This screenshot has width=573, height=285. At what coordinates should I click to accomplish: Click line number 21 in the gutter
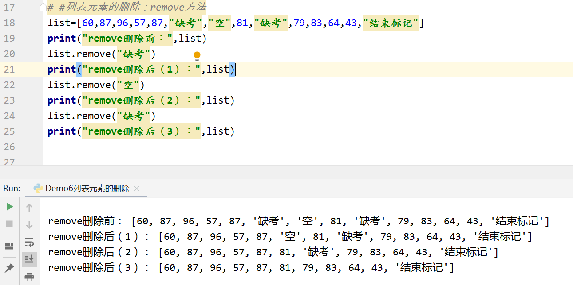[9, 69]
